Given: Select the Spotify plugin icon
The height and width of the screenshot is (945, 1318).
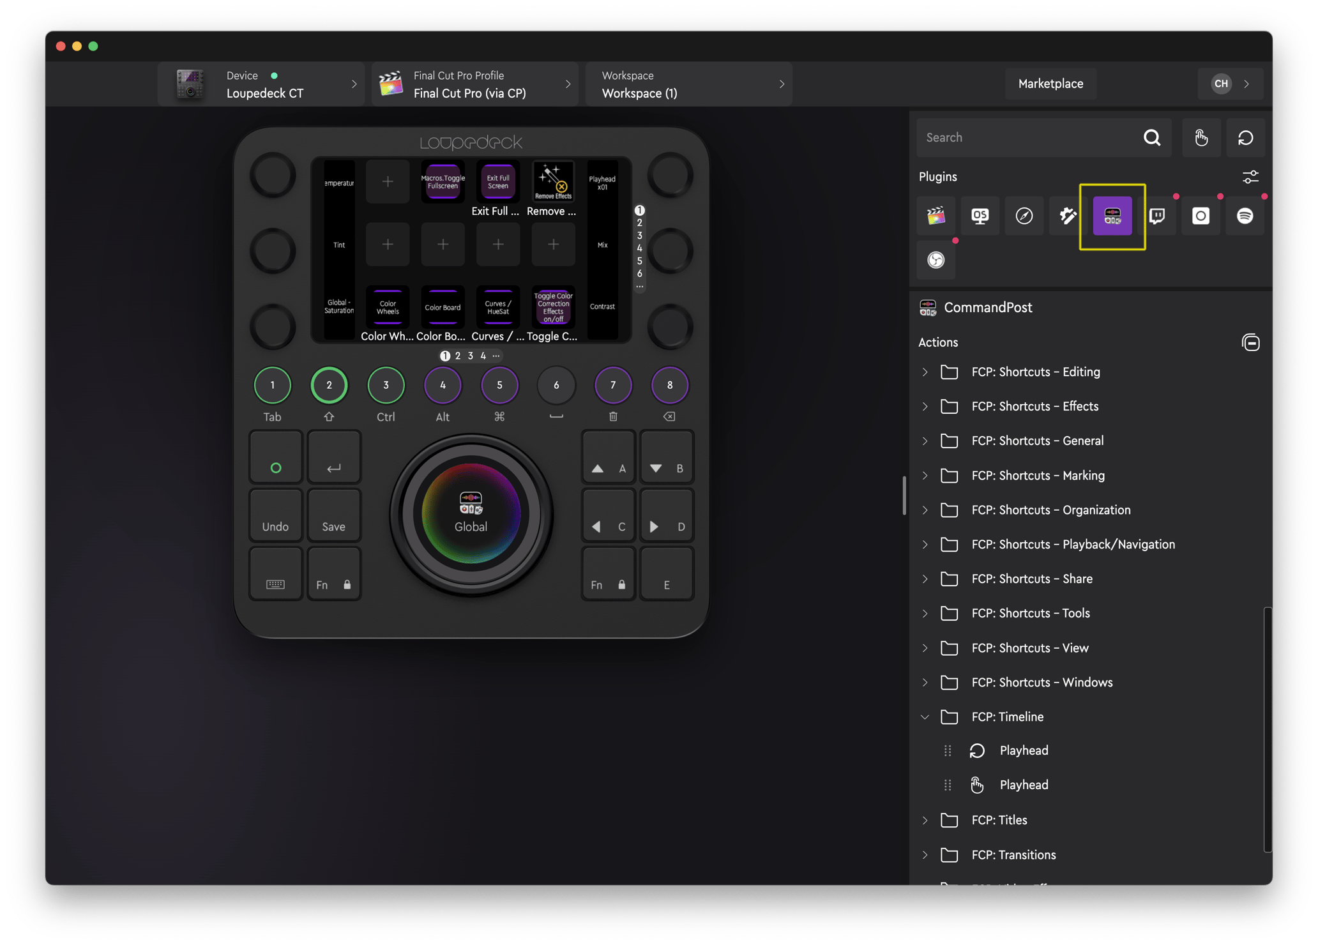Looking at the screenshot, I should (x=1245, y=216).
